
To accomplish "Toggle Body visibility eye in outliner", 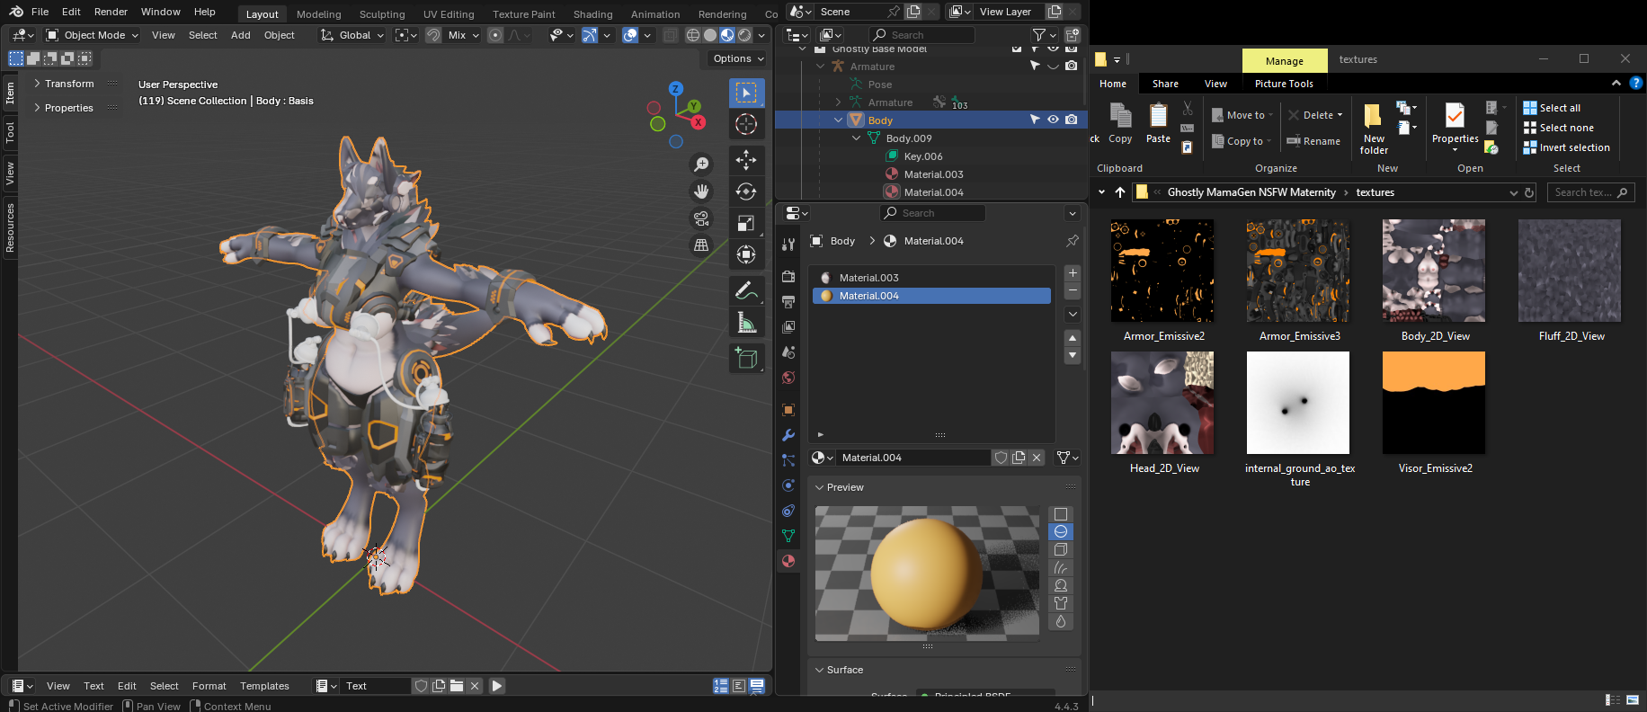I will point(1053,120).
